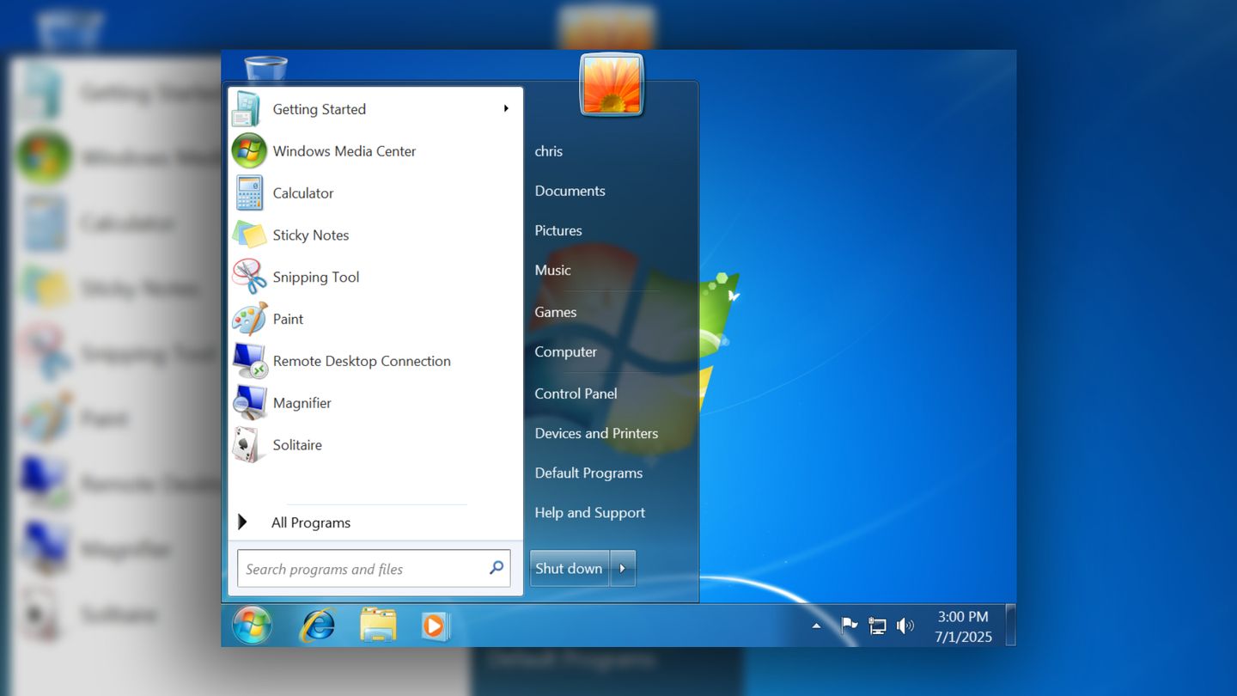Viewport: 1237px width, 696px height.
Task: Open the volume control in system tray
Action: click(906, 626)
